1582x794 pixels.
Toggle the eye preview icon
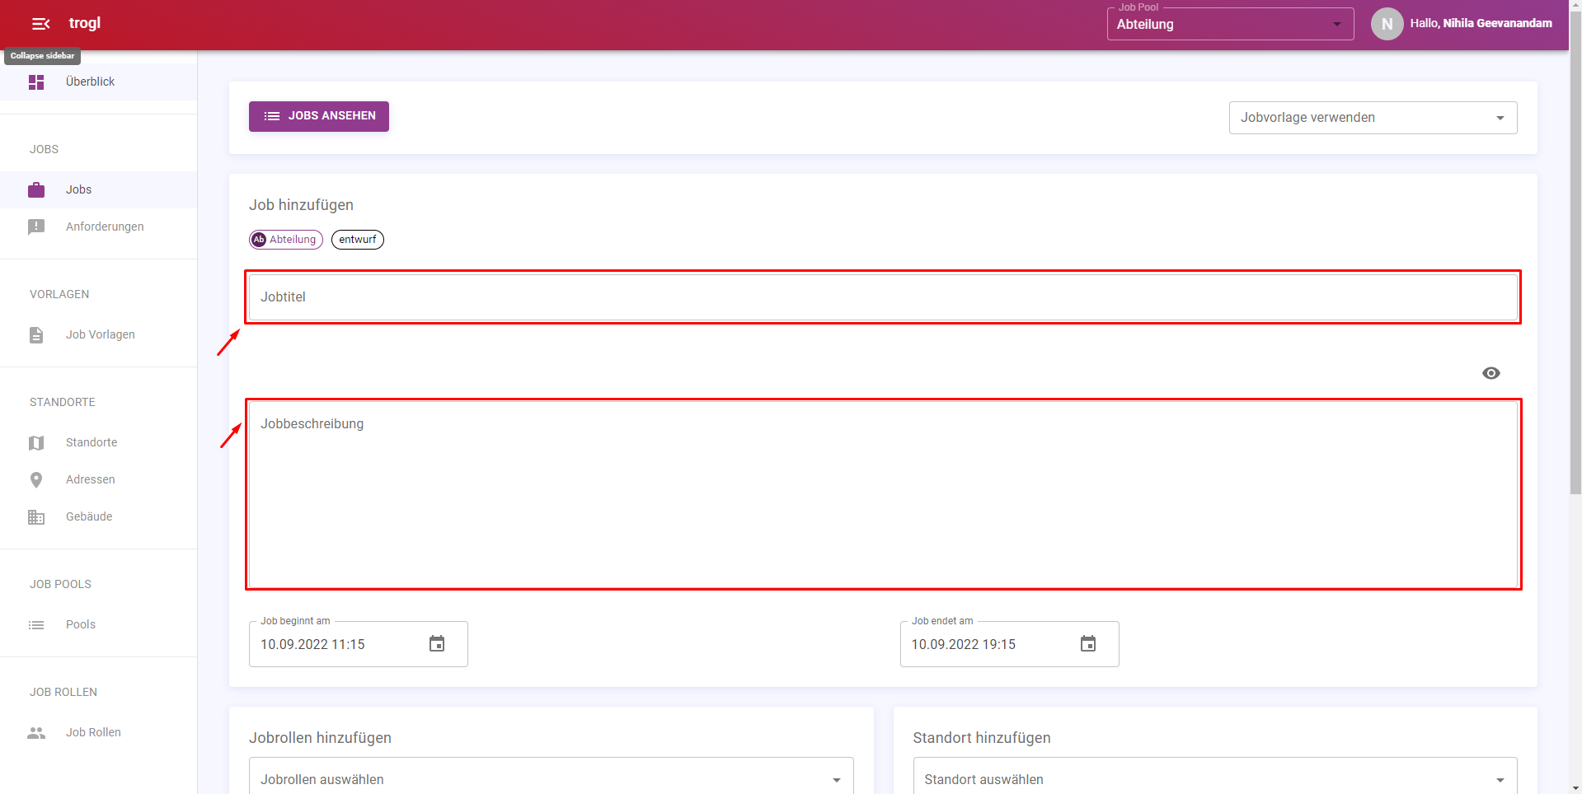click(x=1490, y=373)
